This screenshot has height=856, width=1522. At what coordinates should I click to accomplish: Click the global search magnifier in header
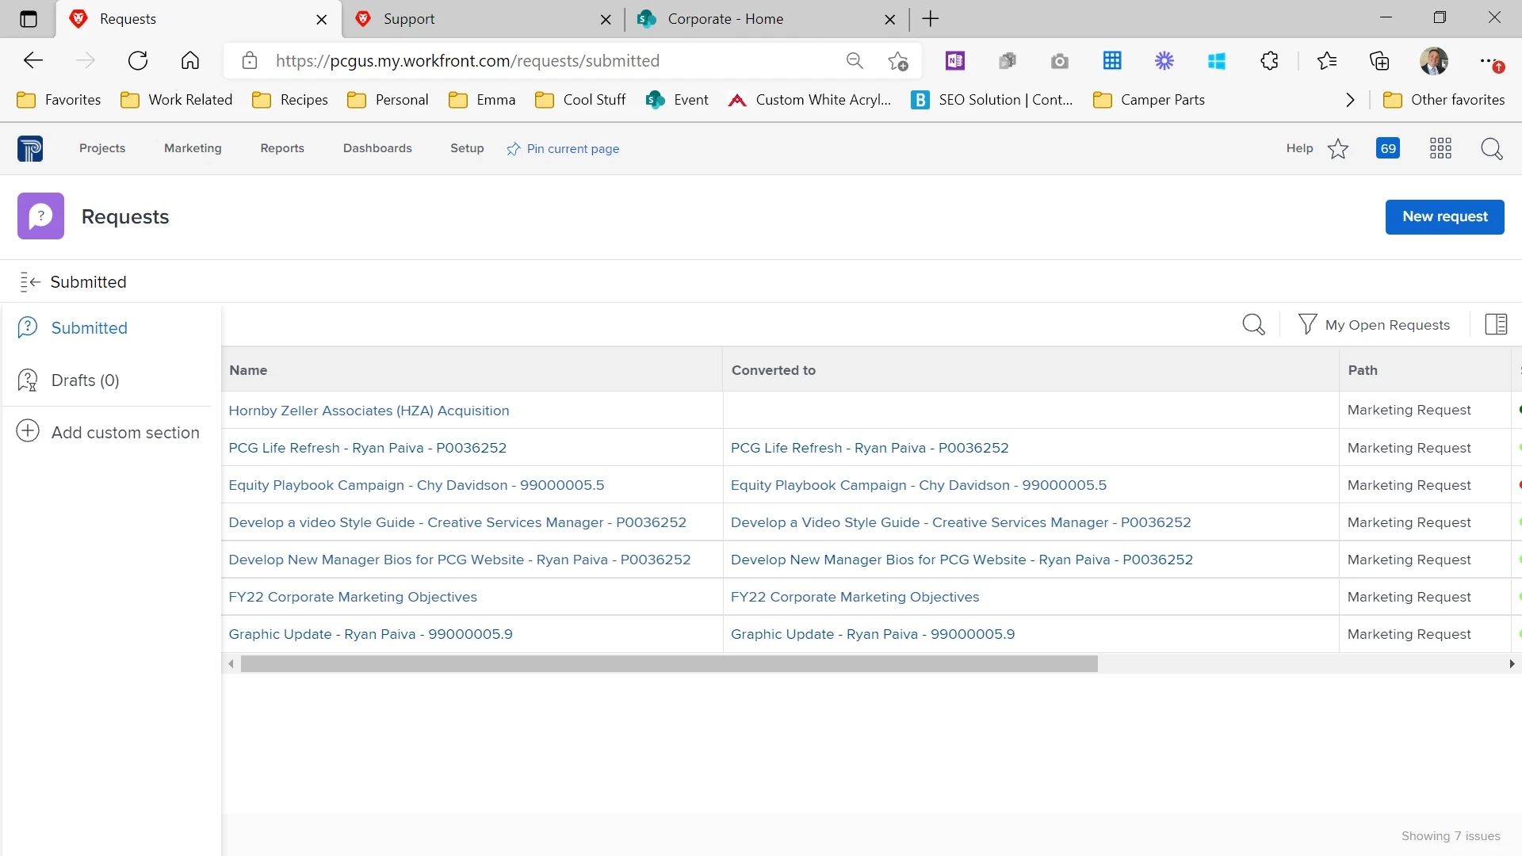tap(1491, 148)
